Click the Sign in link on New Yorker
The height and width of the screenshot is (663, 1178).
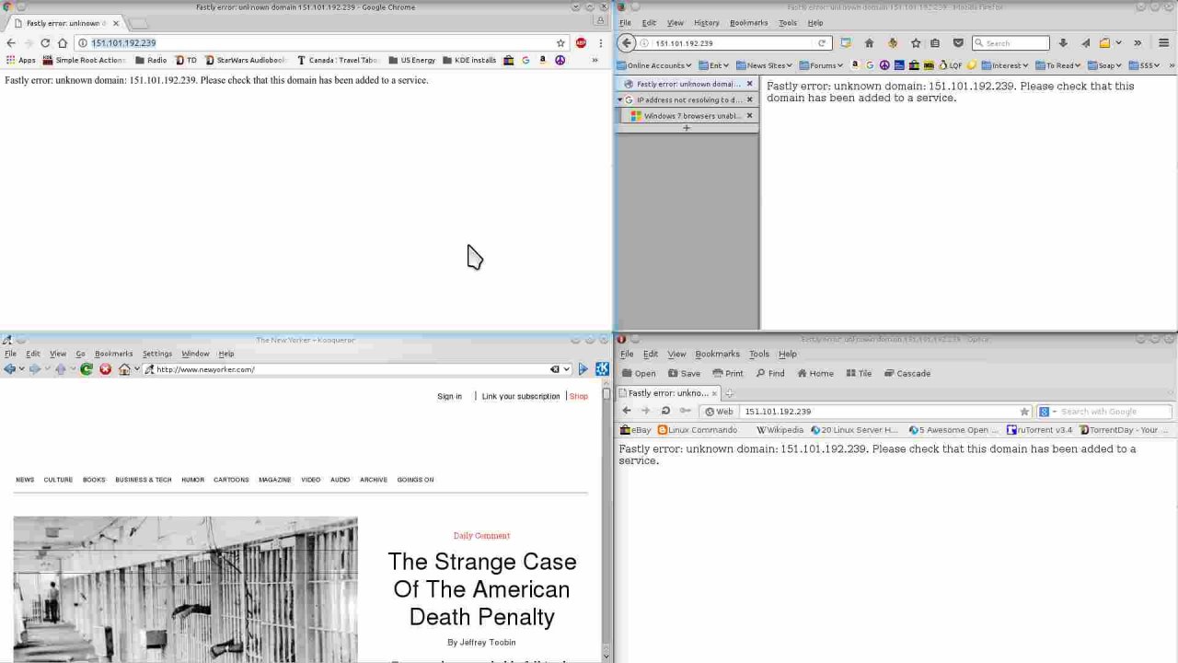(x=449, y=397)
